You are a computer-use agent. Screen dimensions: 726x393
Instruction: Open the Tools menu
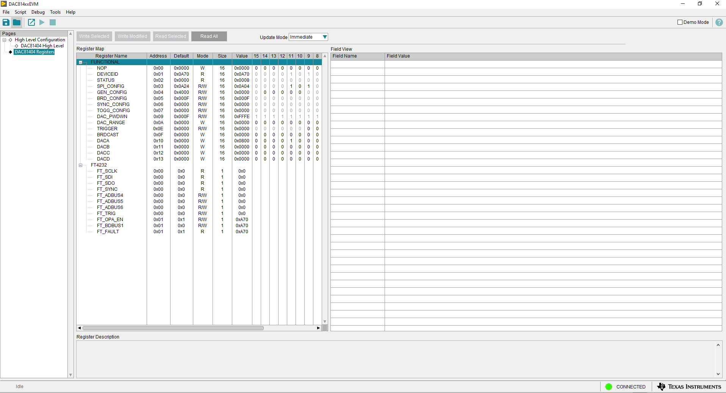coord(55,12)
